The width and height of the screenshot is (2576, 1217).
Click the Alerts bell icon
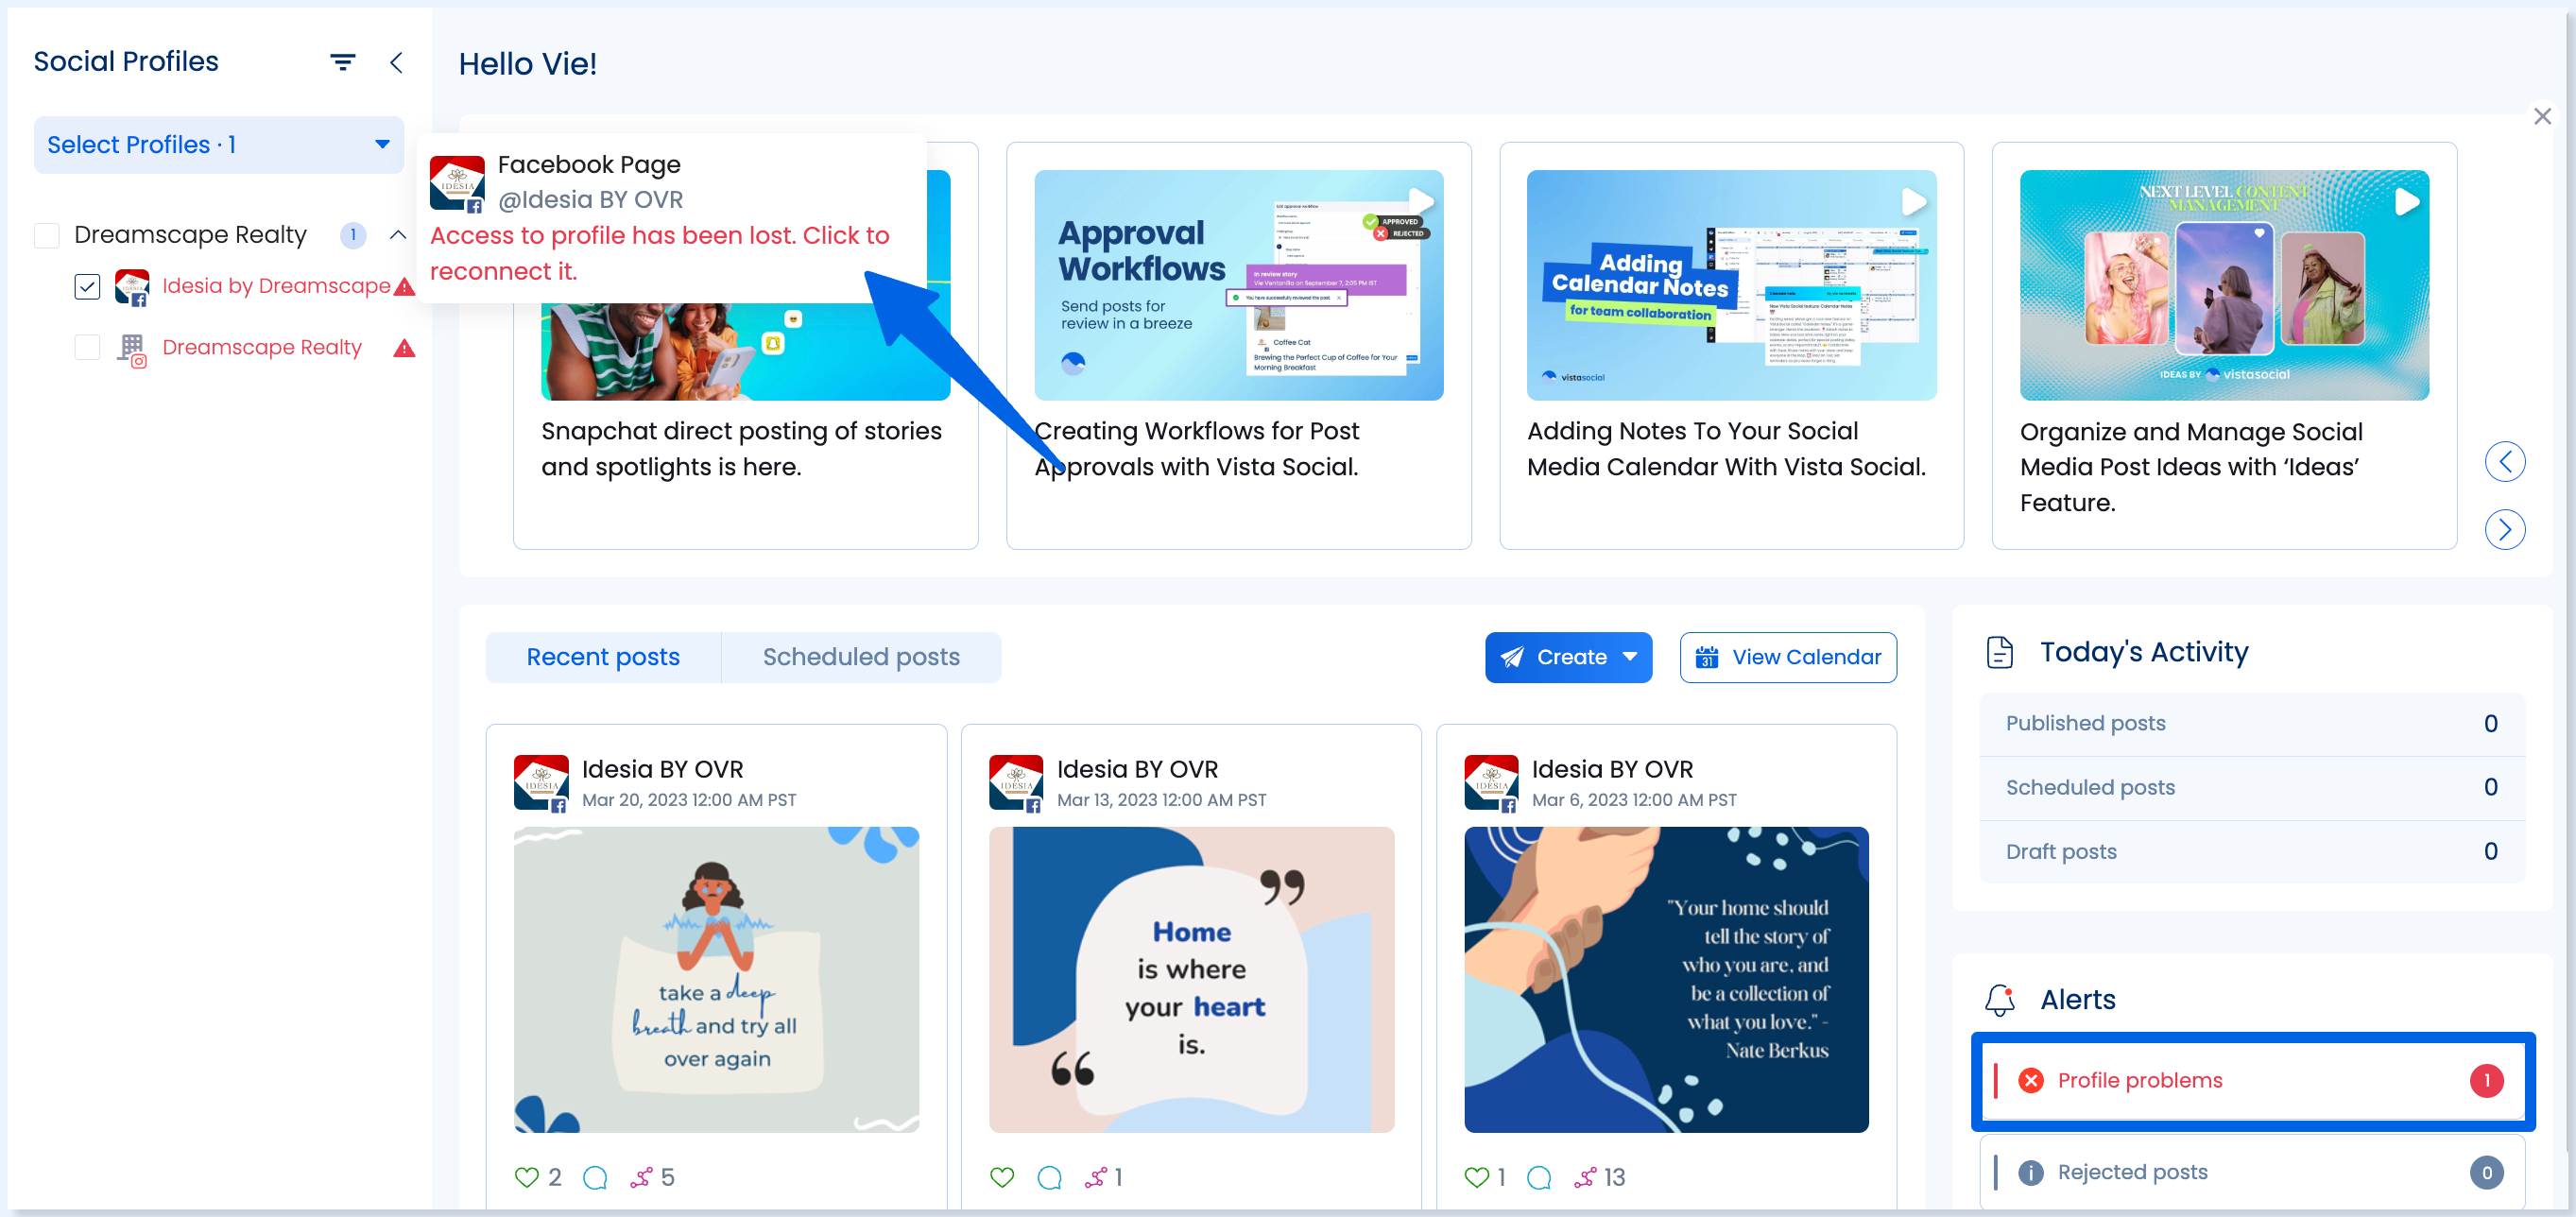[x=1999, y=1000]
